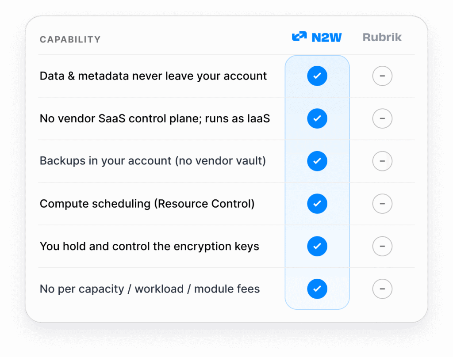Click N2W checkmark for module fees row
Viewport: 453px width, 357px height.
pos(317,289)
